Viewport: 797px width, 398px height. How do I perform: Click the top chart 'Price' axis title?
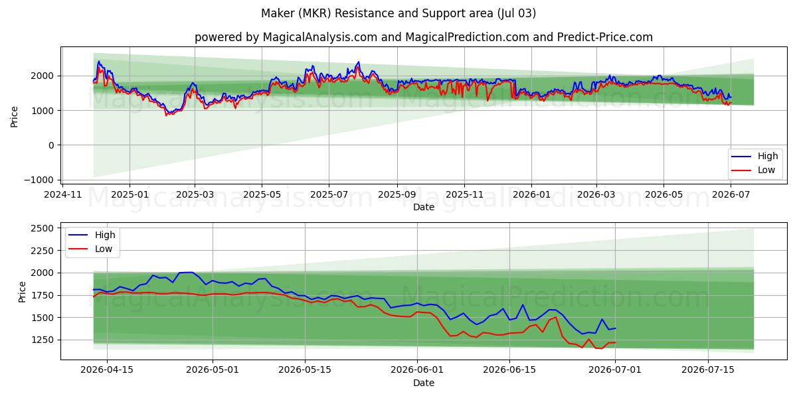click(15, 115)
